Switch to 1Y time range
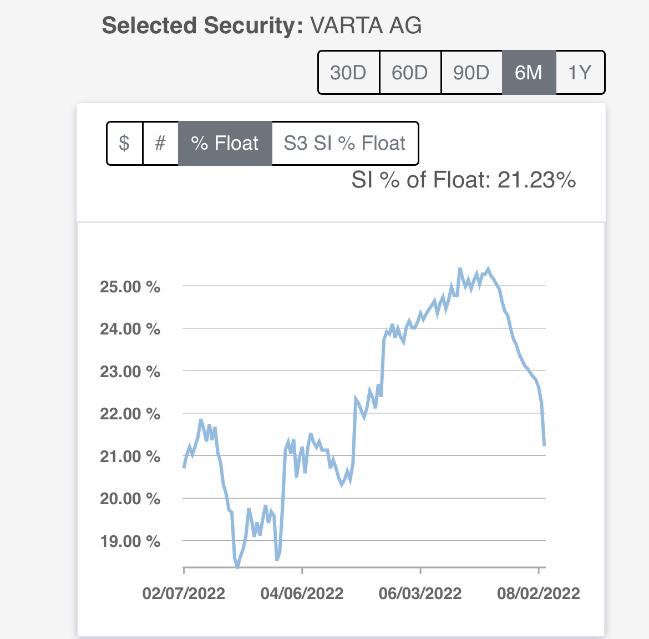Screen dimensions: 649x639 click(580, 73)
